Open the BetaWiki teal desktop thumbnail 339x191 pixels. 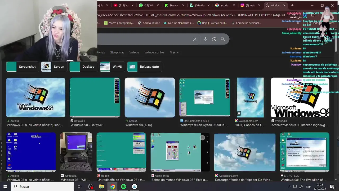click(x=95, y=97)
